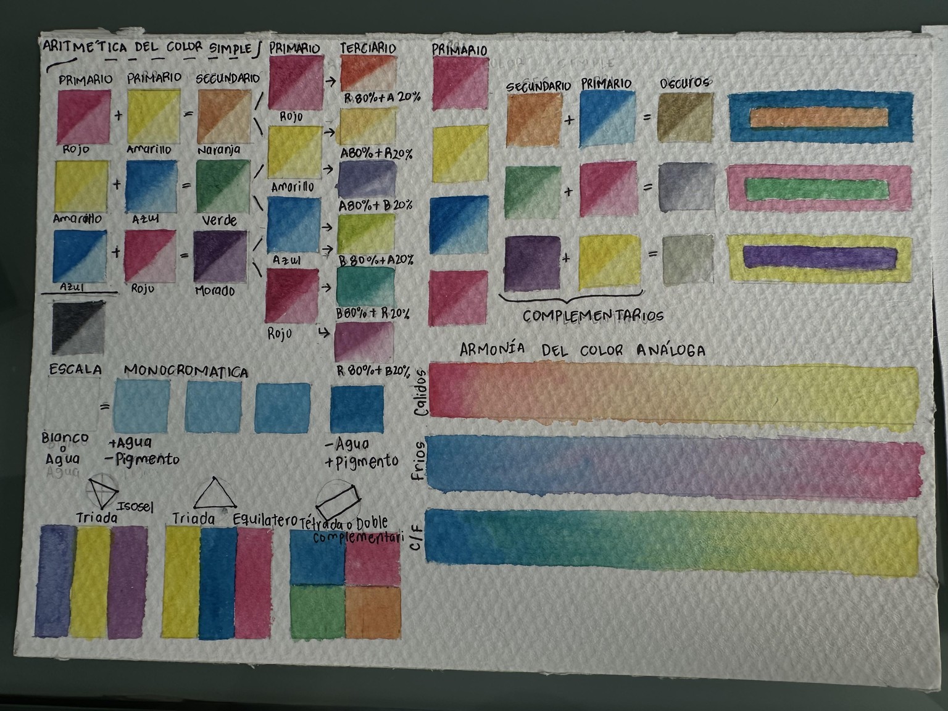
Task: Pick the red-orange tertiary swatch under TERCIARIO
Action: pyautogui.click(x=368, y=73)
